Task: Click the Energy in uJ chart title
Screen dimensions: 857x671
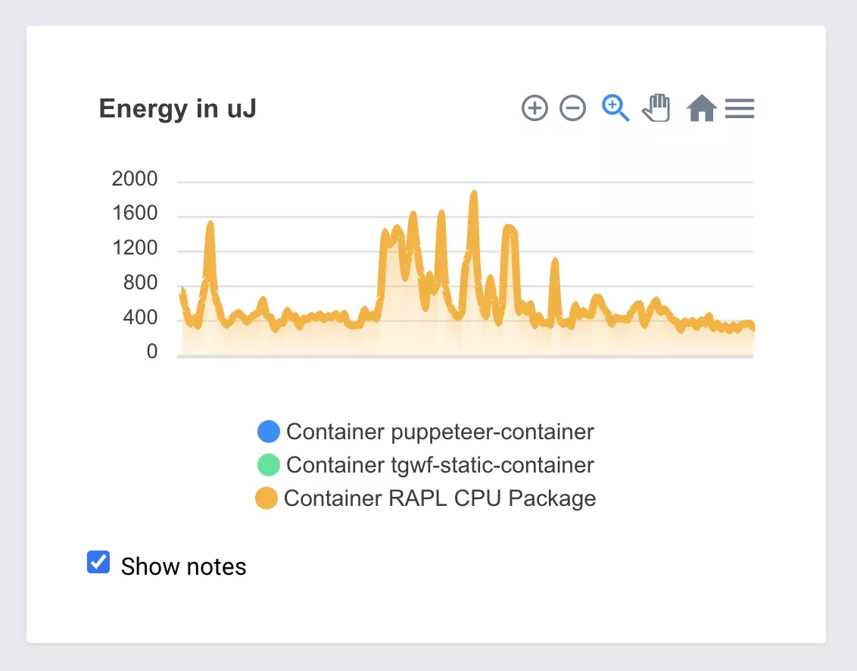Action: coord(178,108)
